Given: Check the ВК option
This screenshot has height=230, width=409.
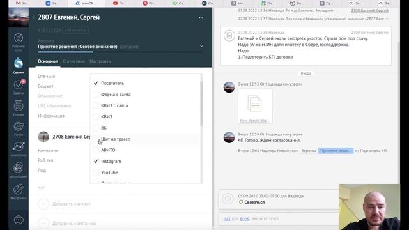Looking at the screenshot, I should pyautogui.click(x=96, y=128).
